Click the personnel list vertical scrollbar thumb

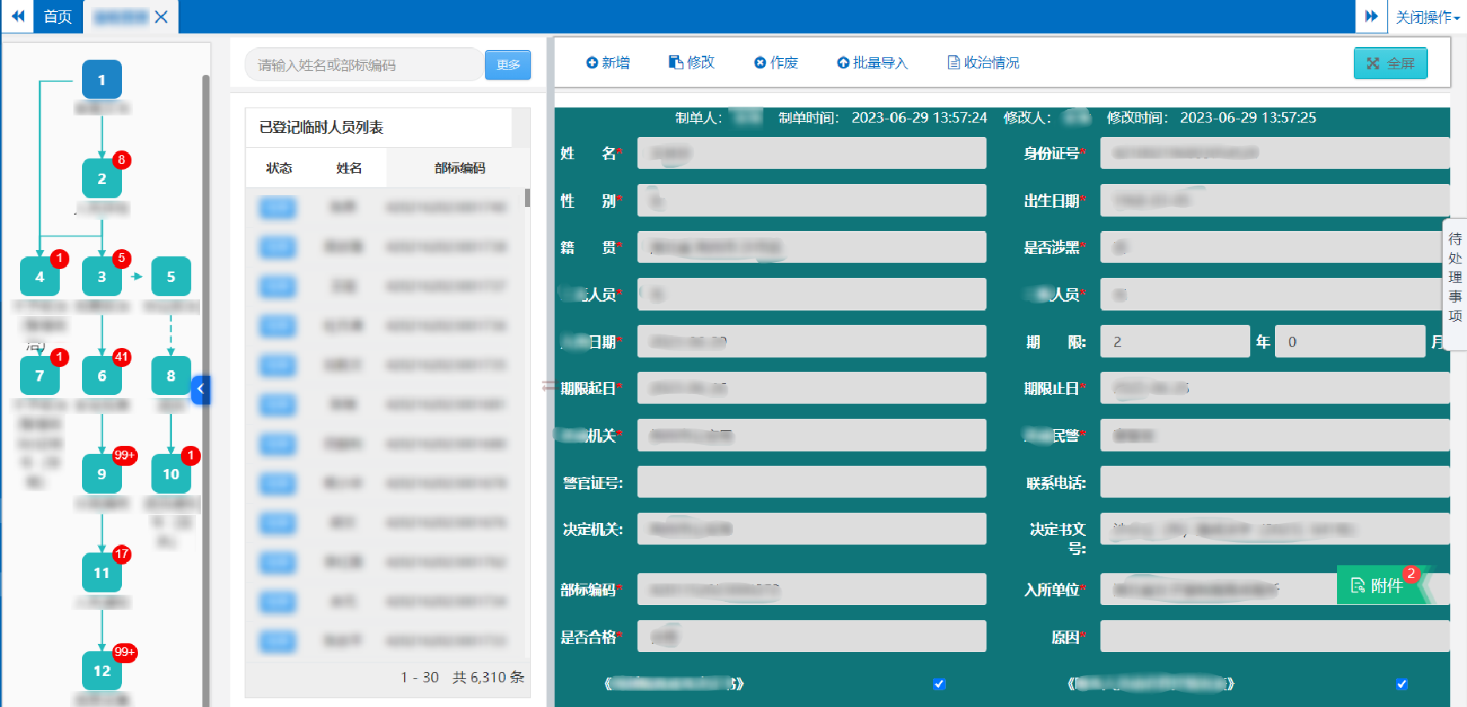pyautogui.click(x=527, y=198)
